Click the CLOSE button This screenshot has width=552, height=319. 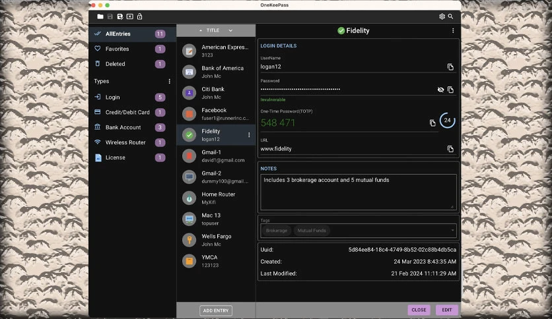point(419,310)
